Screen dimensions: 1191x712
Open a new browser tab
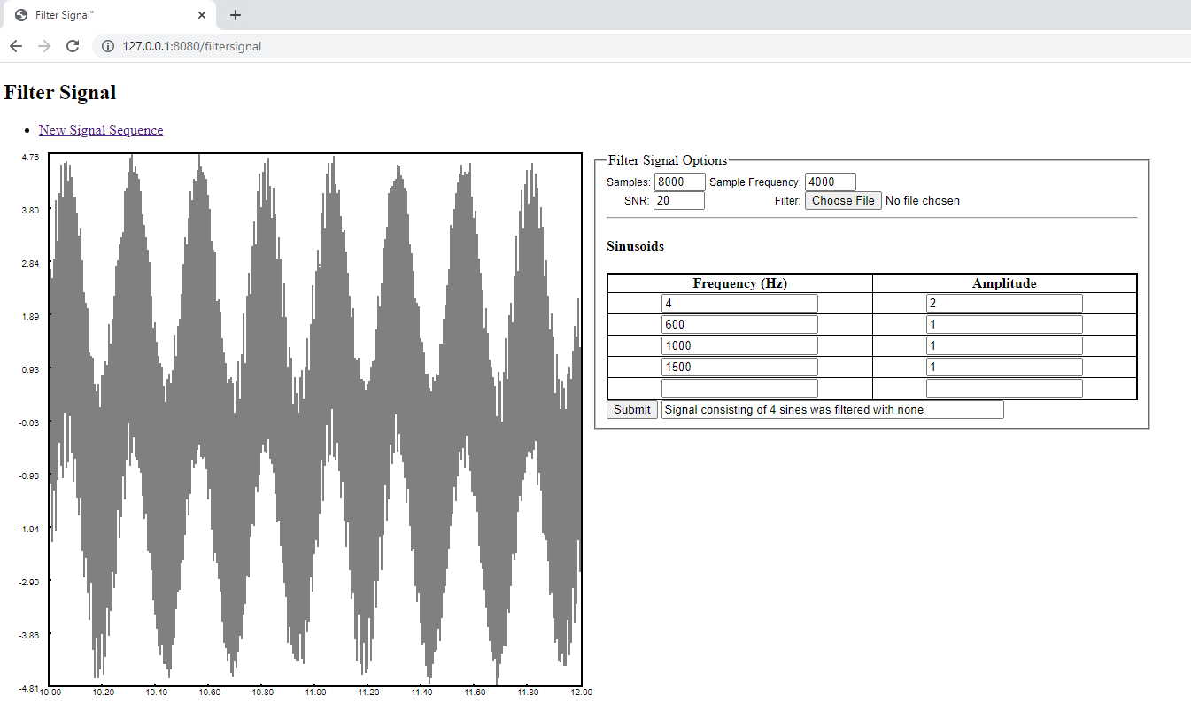[235, 15]
